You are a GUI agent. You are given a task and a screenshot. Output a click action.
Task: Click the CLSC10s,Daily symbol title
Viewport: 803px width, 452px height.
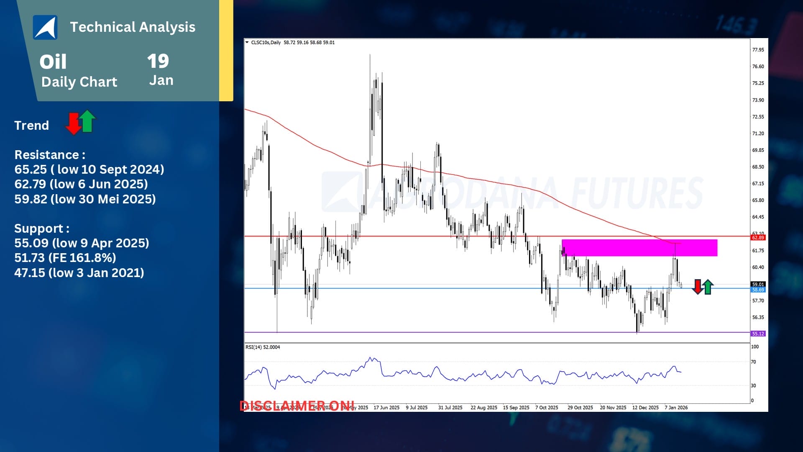coord(266,42)
